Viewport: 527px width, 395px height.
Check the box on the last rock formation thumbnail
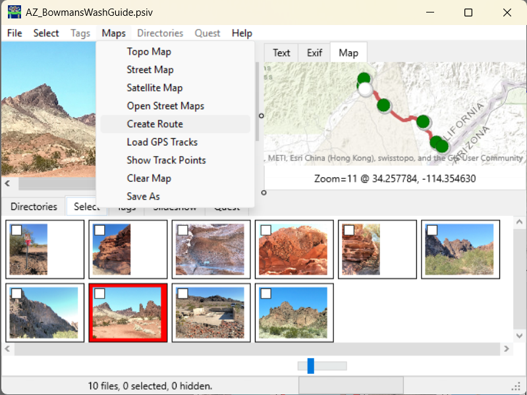click(x=267, y=292)
